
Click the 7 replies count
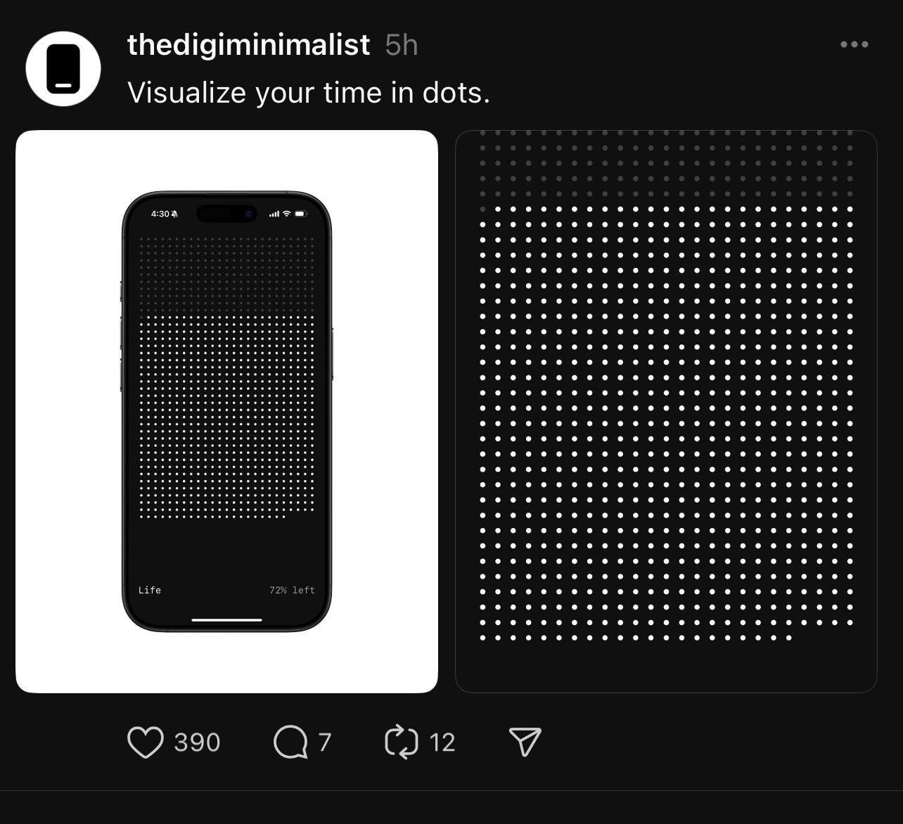(324, 742)
